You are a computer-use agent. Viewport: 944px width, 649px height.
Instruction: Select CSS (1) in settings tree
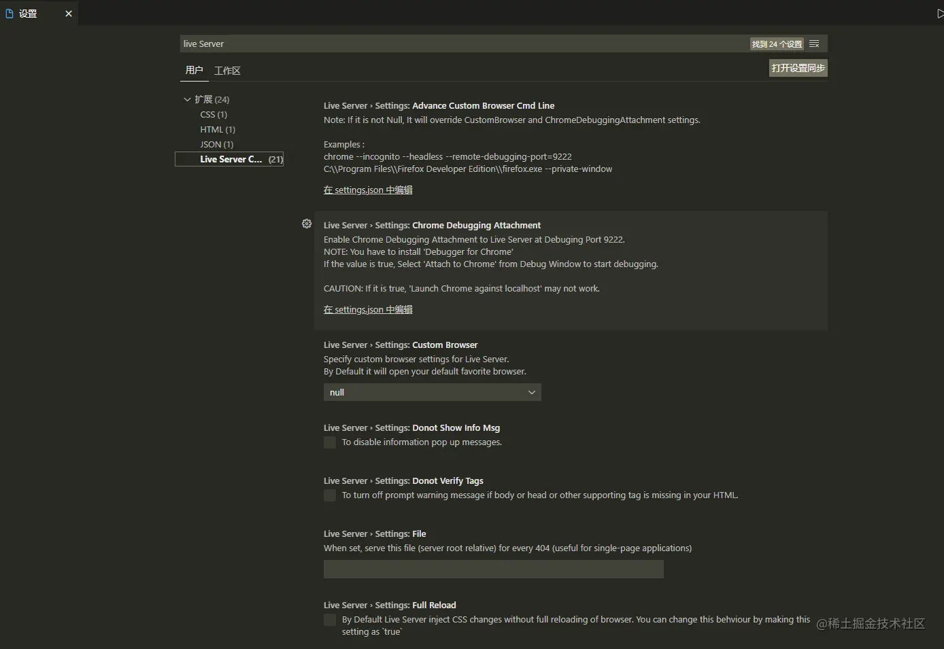pyautogui.click(x=214, y=114)
